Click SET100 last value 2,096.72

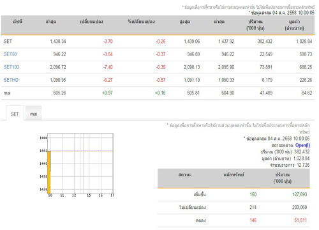click(58, 67)
